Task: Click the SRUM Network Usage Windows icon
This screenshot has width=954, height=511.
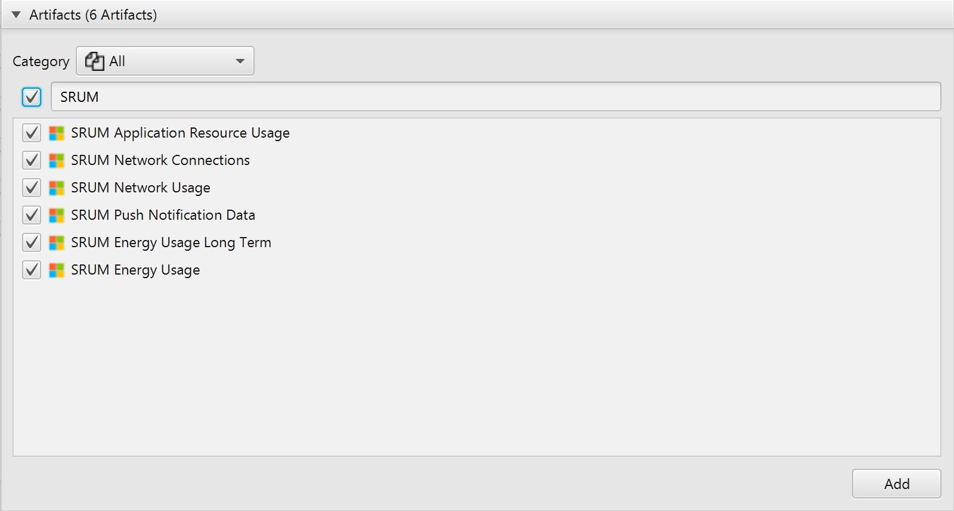Action: click(x=57, y=188)
